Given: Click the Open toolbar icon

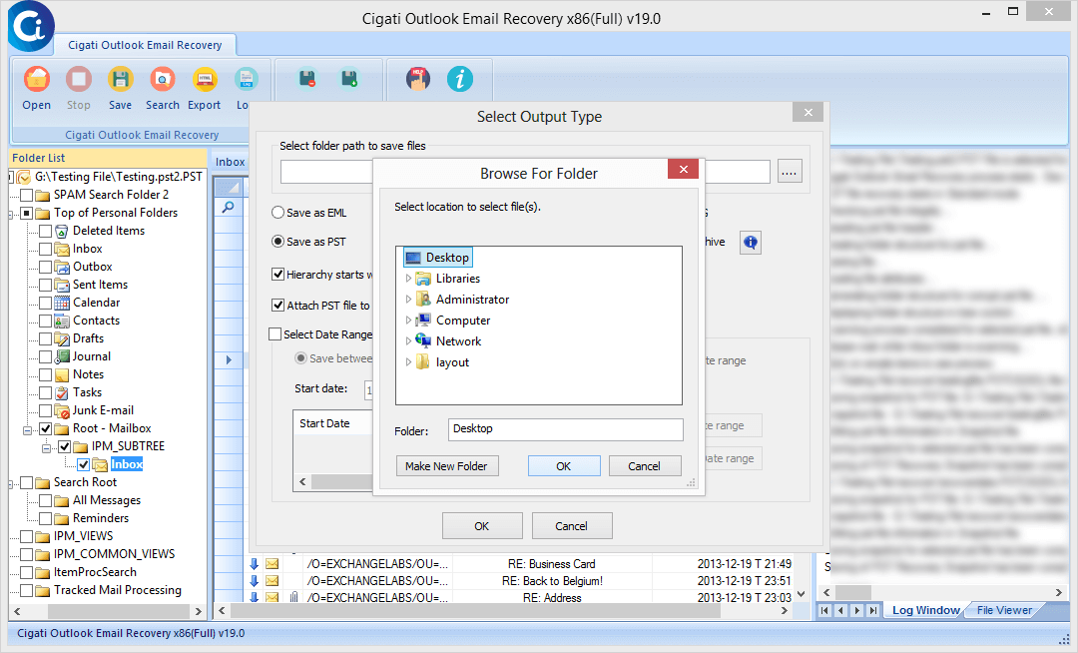Looking at the screenshot, I should tap(37, 79).
